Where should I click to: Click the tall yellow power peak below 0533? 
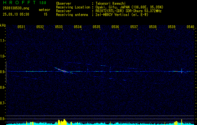pos(64,121)
